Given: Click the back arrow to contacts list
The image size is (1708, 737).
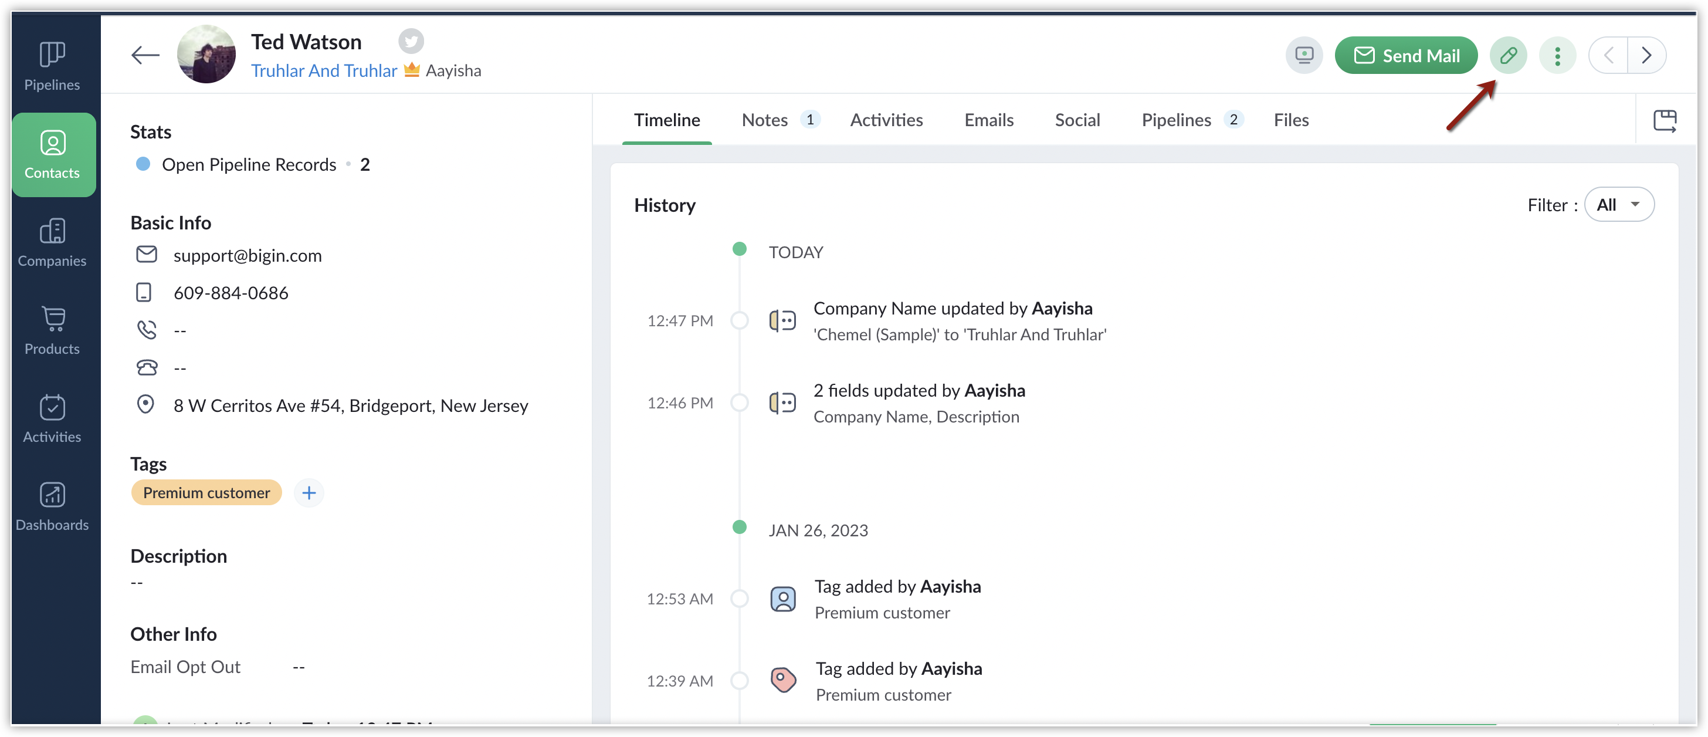Looking at the screenshot, I should click(145, 55).
